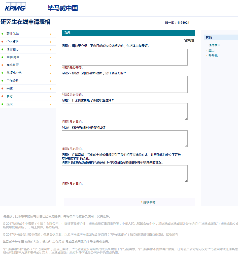
Task: Click arrow at right of 提交 row
Action: click(51, 105)
